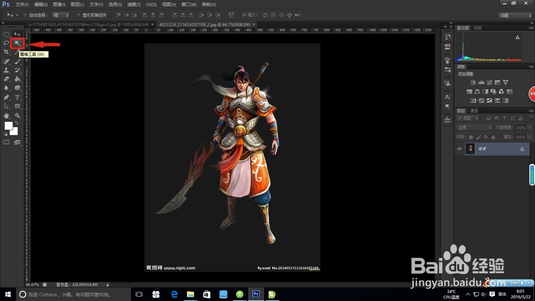Screen dimensions: 535x301
Task: Select the Brush tool
Action: coord(18,61)
